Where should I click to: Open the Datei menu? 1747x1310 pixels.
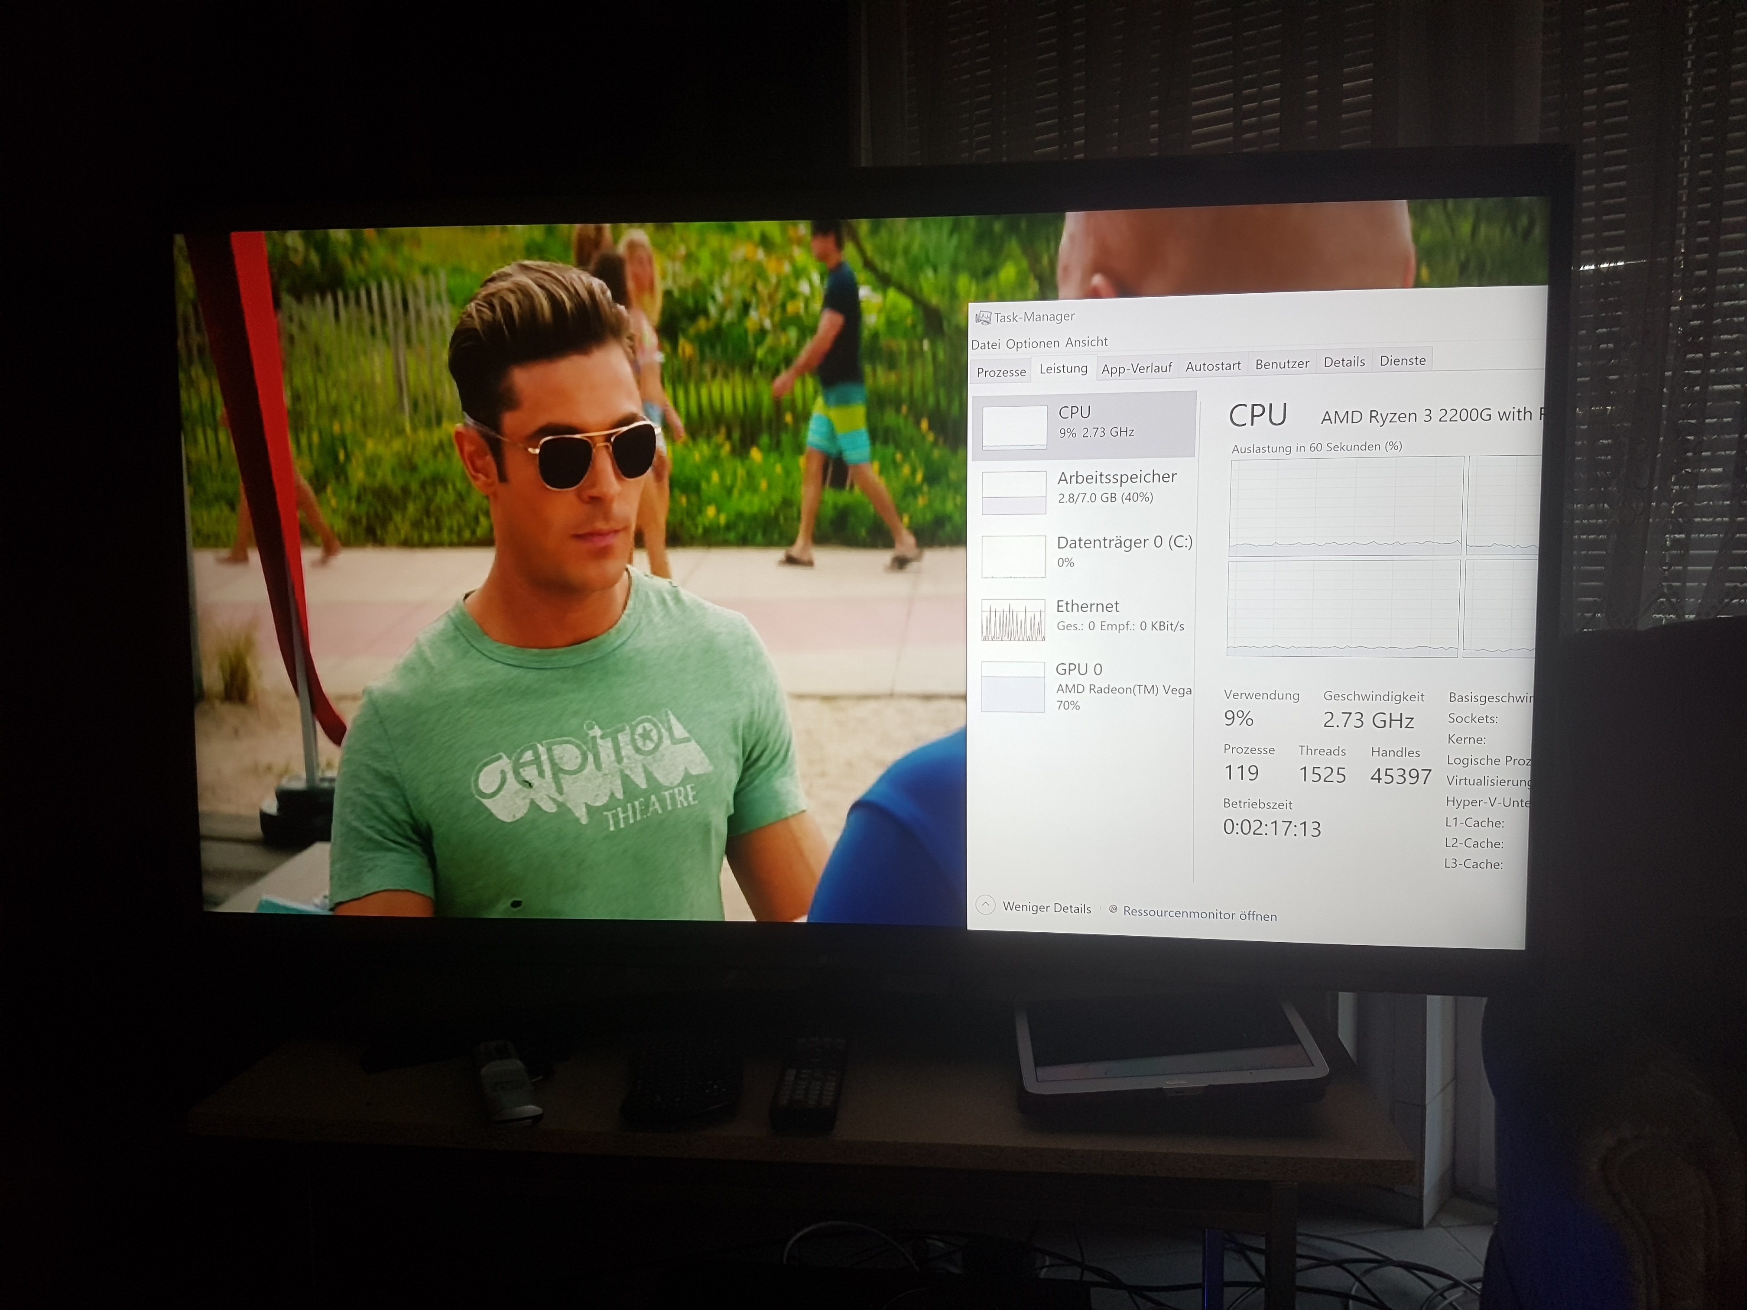click(x=985, y=344)
